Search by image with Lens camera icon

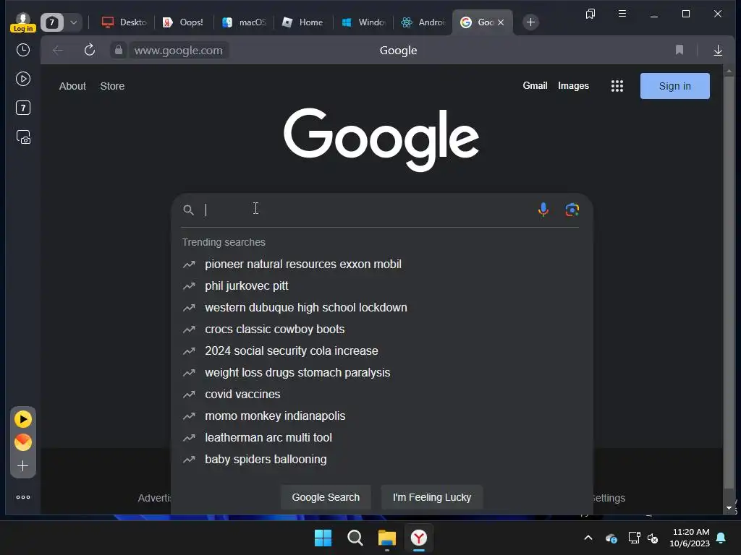click(572, 210)
